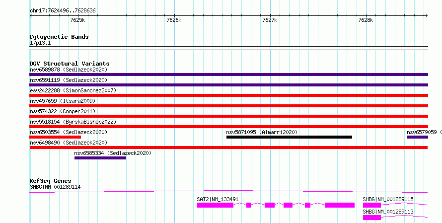Click the right arrowhead of the ruler
Screen dimensions: 442x223
(x=426, y=16)
